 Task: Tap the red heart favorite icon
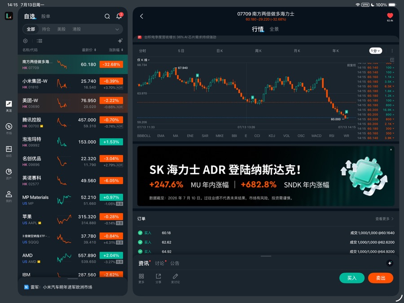(x=390, y=16)
